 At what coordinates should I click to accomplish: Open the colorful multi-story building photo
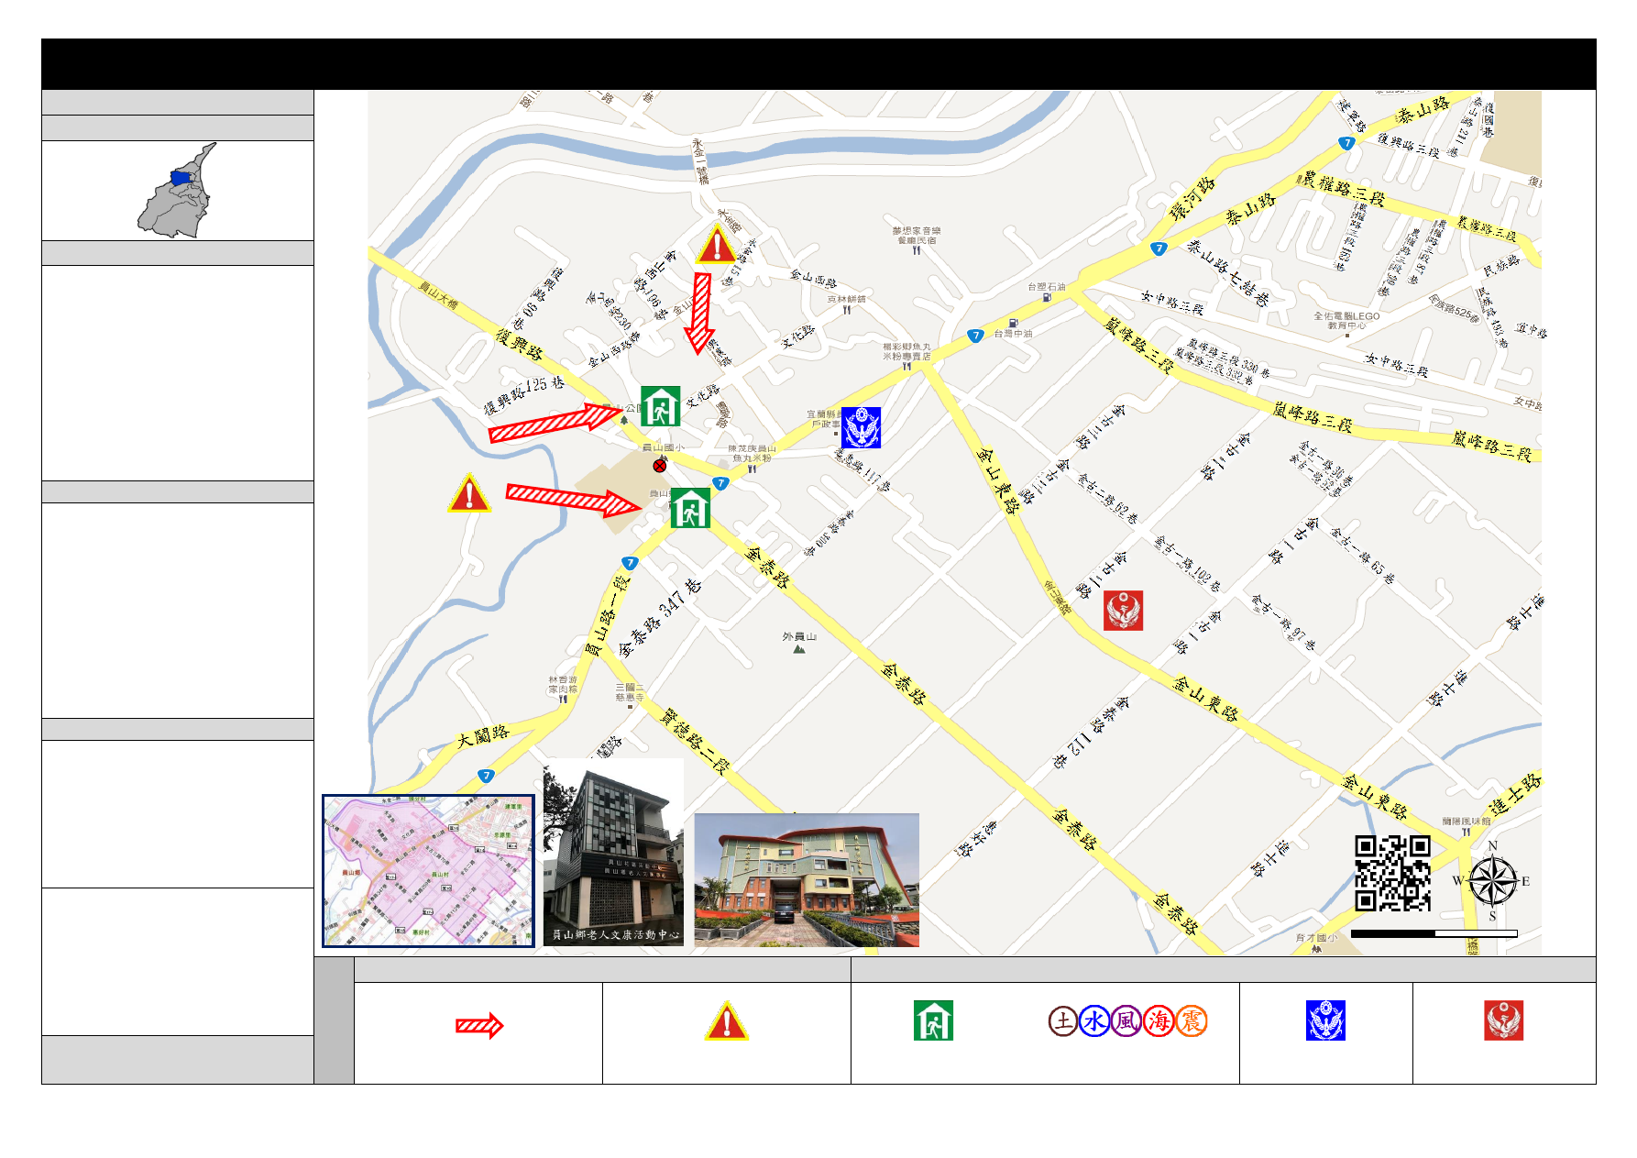[x=807, y=880]
